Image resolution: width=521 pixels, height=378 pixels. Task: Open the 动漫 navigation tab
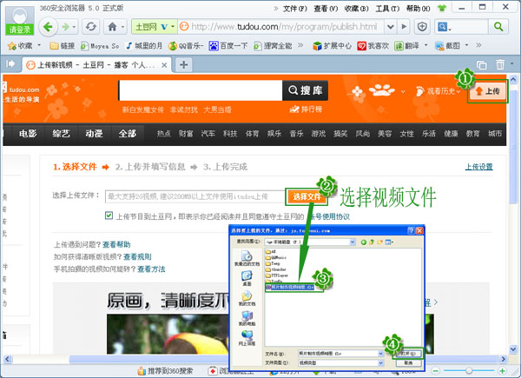click(x=94, y=134)
